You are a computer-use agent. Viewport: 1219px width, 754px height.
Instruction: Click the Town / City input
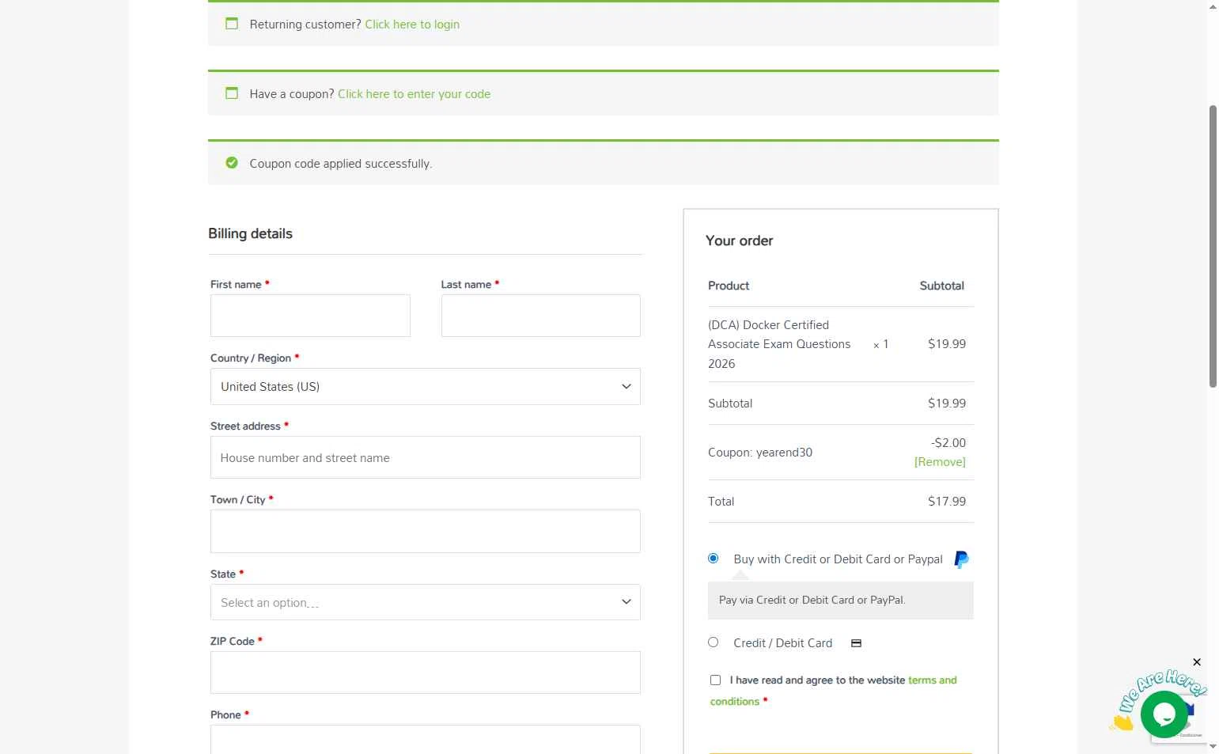tap(426, 531)
